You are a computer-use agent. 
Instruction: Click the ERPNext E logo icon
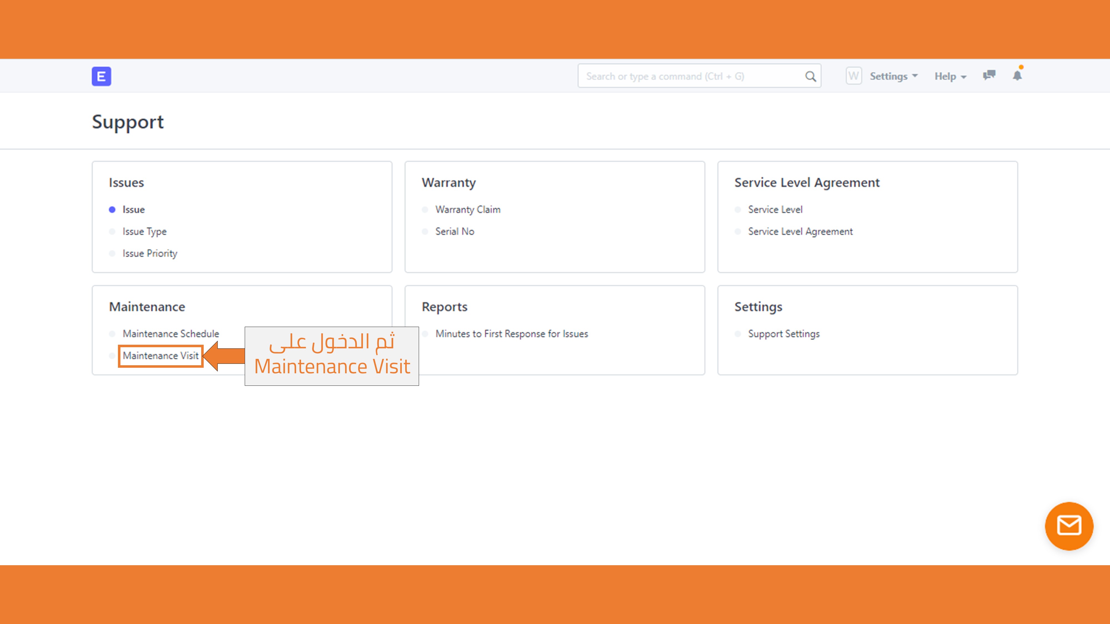101,76
